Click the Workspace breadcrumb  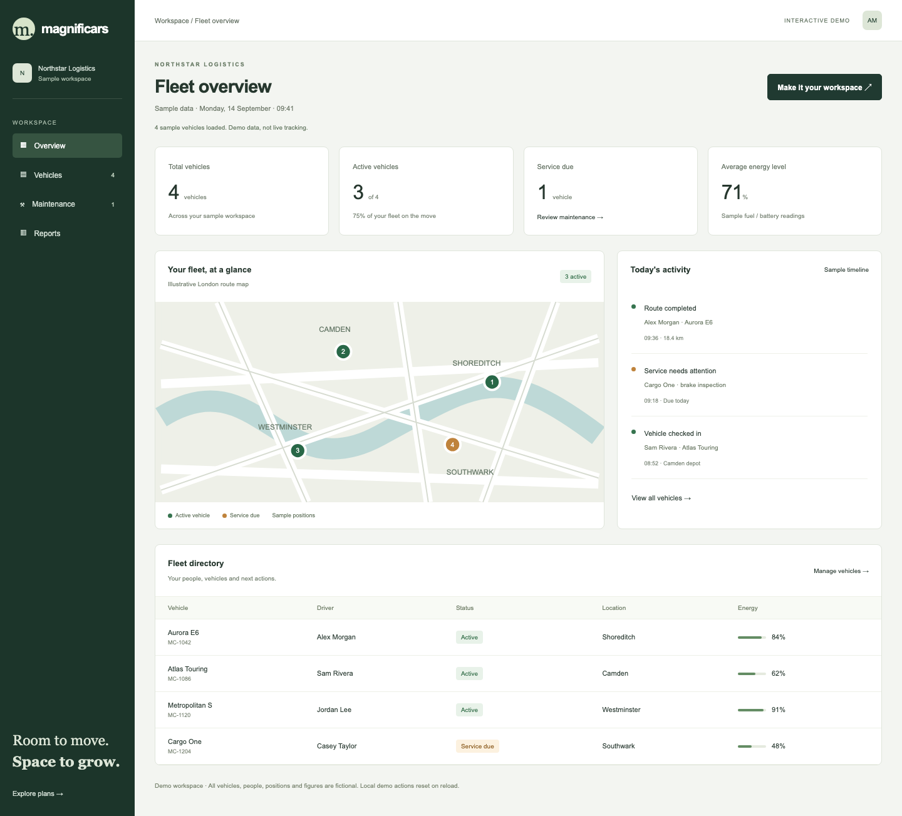point(172,21)
